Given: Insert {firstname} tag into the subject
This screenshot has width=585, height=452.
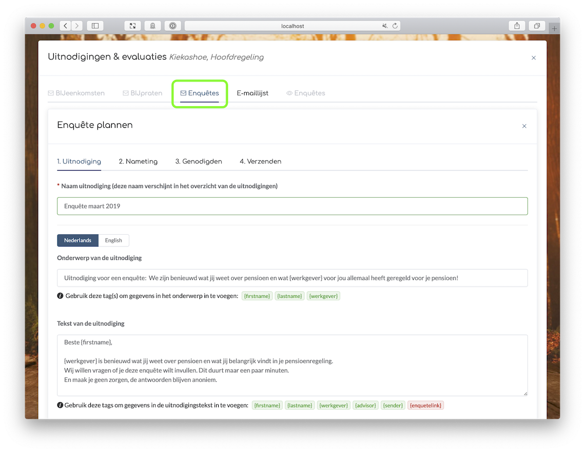Looking at the screenshot, I should 257,296.
